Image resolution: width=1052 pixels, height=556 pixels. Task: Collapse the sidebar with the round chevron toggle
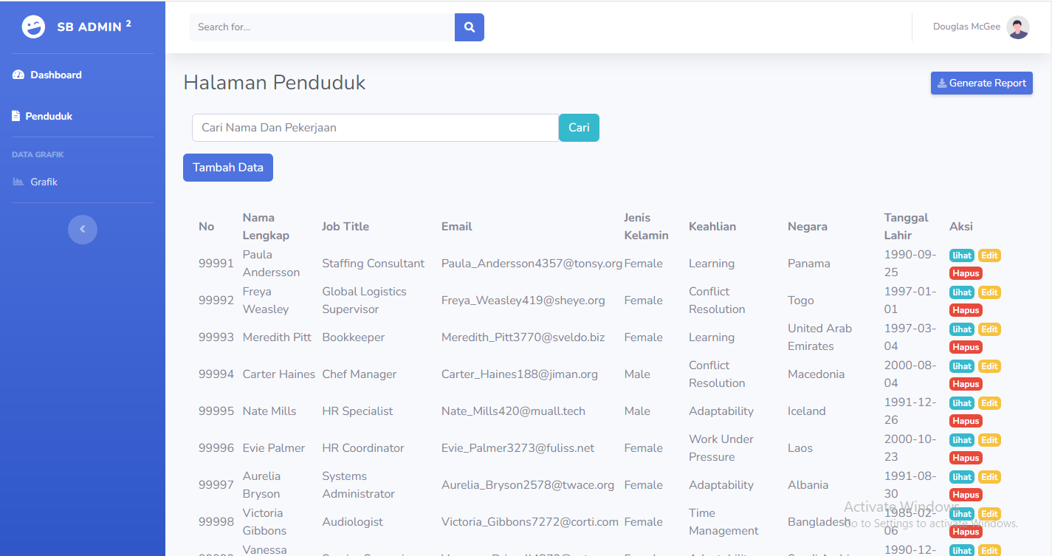[83, 229]
